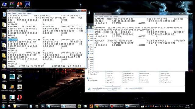Image resolution: width=195 pixels, height=109 pixels.
Task: Click Explorer horizontal scrollbar thumb
Action: (113, 86)
